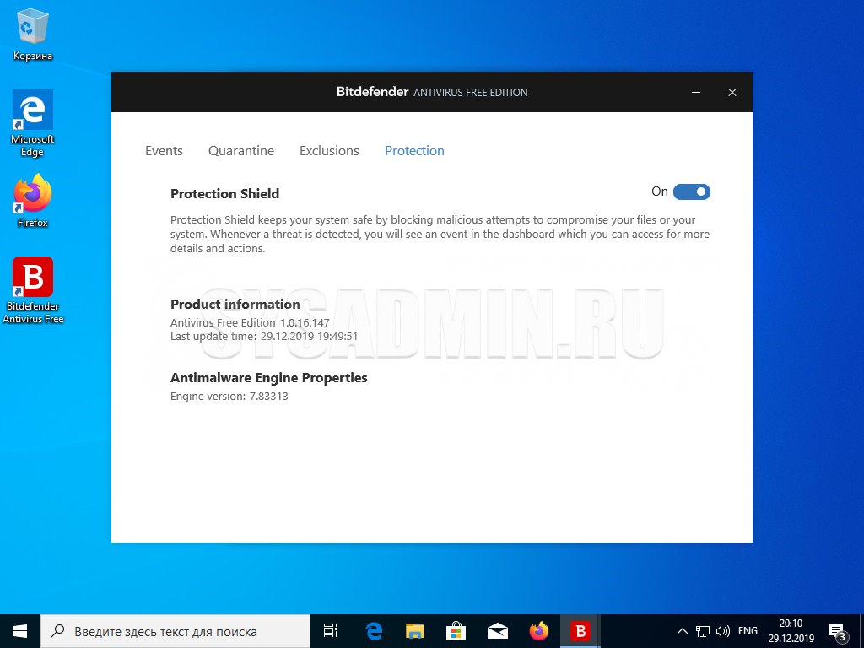Expand the hidden system tray icons

[683, 631]
